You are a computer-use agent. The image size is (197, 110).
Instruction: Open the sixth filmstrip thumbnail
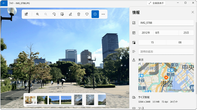(x=90, y=100)
